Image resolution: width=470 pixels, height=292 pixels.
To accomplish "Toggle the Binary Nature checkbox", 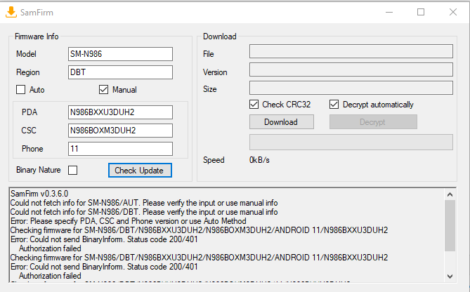I will (72, 170).
